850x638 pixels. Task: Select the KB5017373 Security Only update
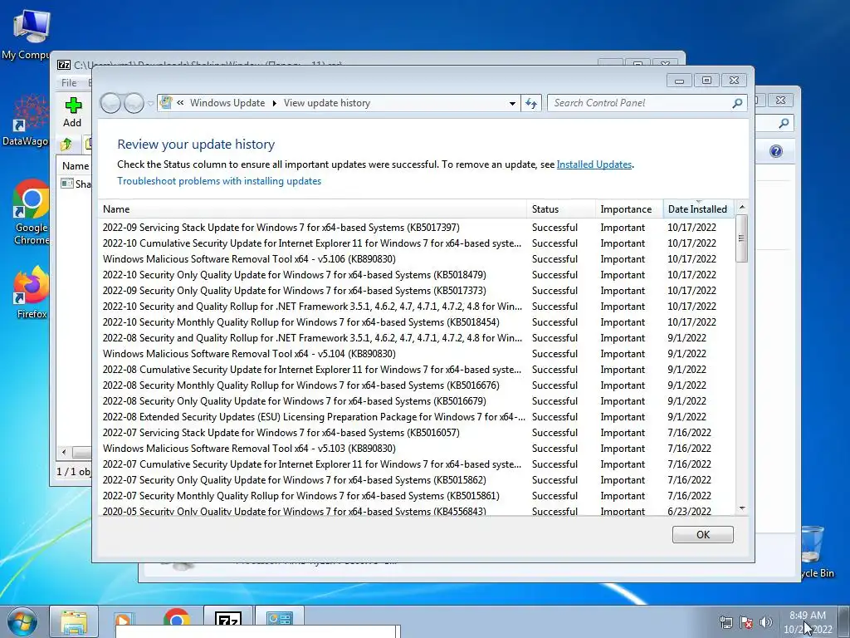(417, 290)
